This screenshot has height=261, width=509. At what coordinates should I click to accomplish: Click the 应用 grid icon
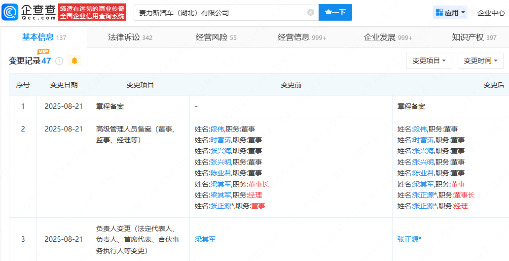click(439, 13)
